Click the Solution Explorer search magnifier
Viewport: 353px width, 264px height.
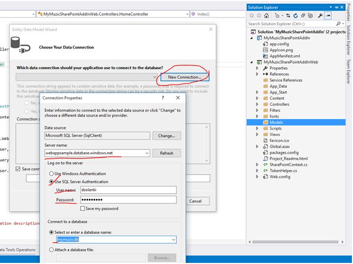click(338, 23)
